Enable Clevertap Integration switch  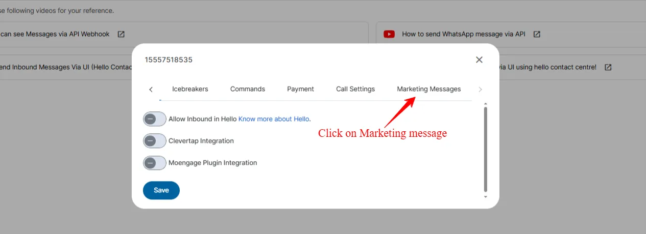coord(155,141)
